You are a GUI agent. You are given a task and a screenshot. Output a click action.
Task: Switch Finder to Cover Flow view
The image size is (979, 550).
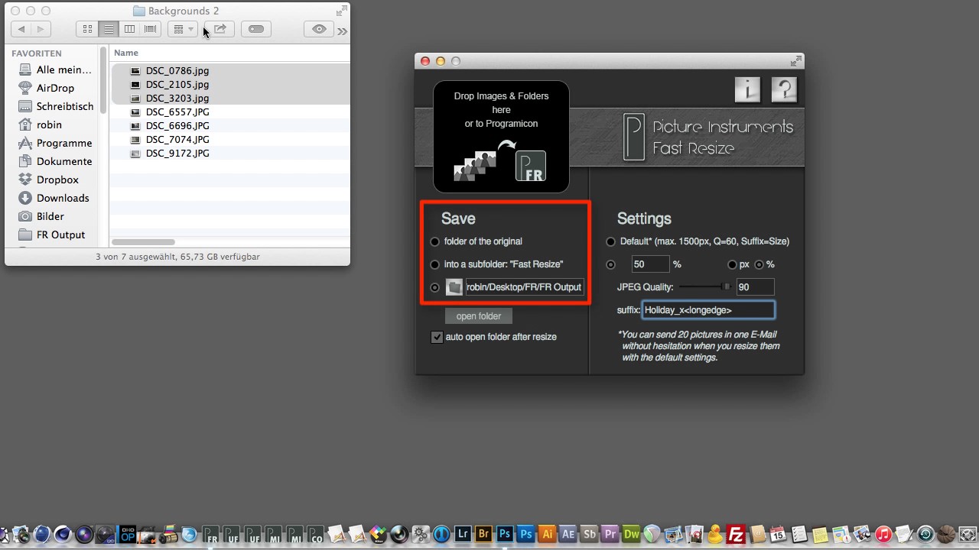click(x=151, y=29)
